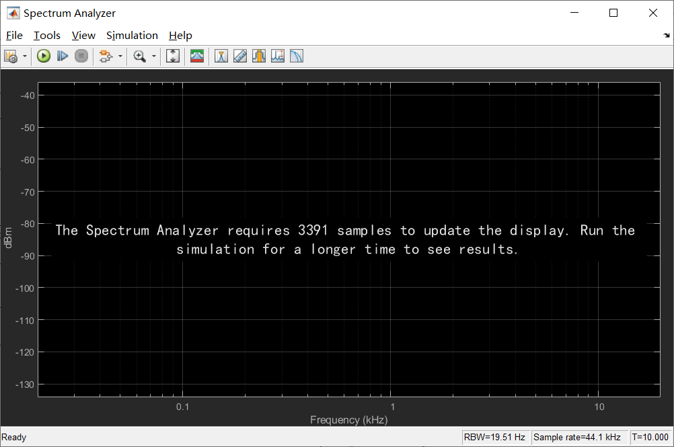
Task: Click the MATLAB icon in title bar
Action: pyautogui.click(x=13, y=13)
